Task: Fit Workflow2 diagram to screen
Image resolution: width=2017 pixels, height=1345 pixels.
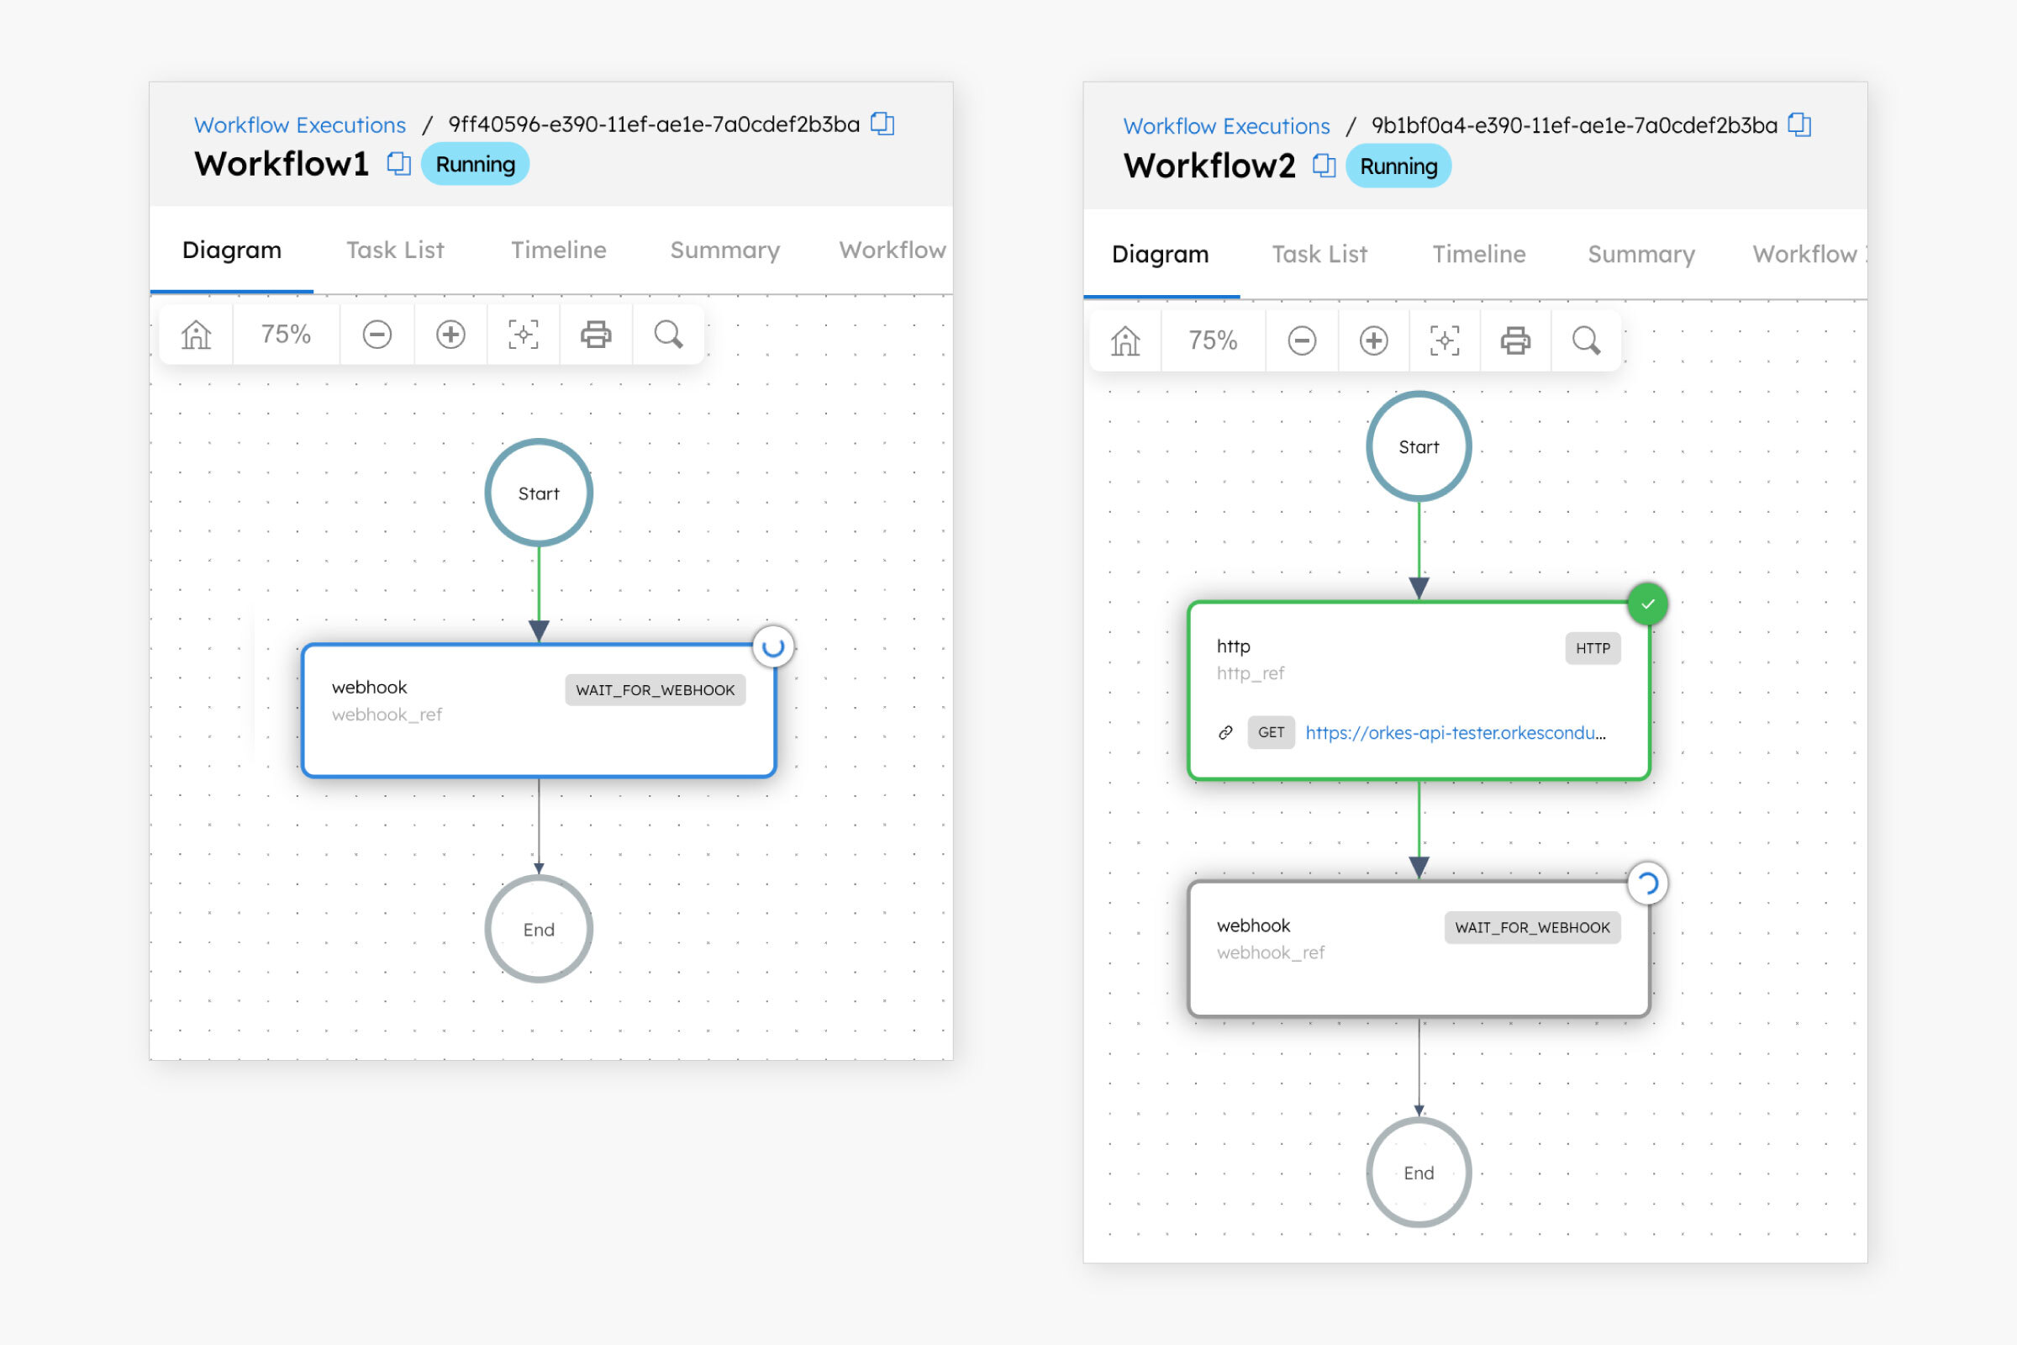Action: coord(1445,340)
